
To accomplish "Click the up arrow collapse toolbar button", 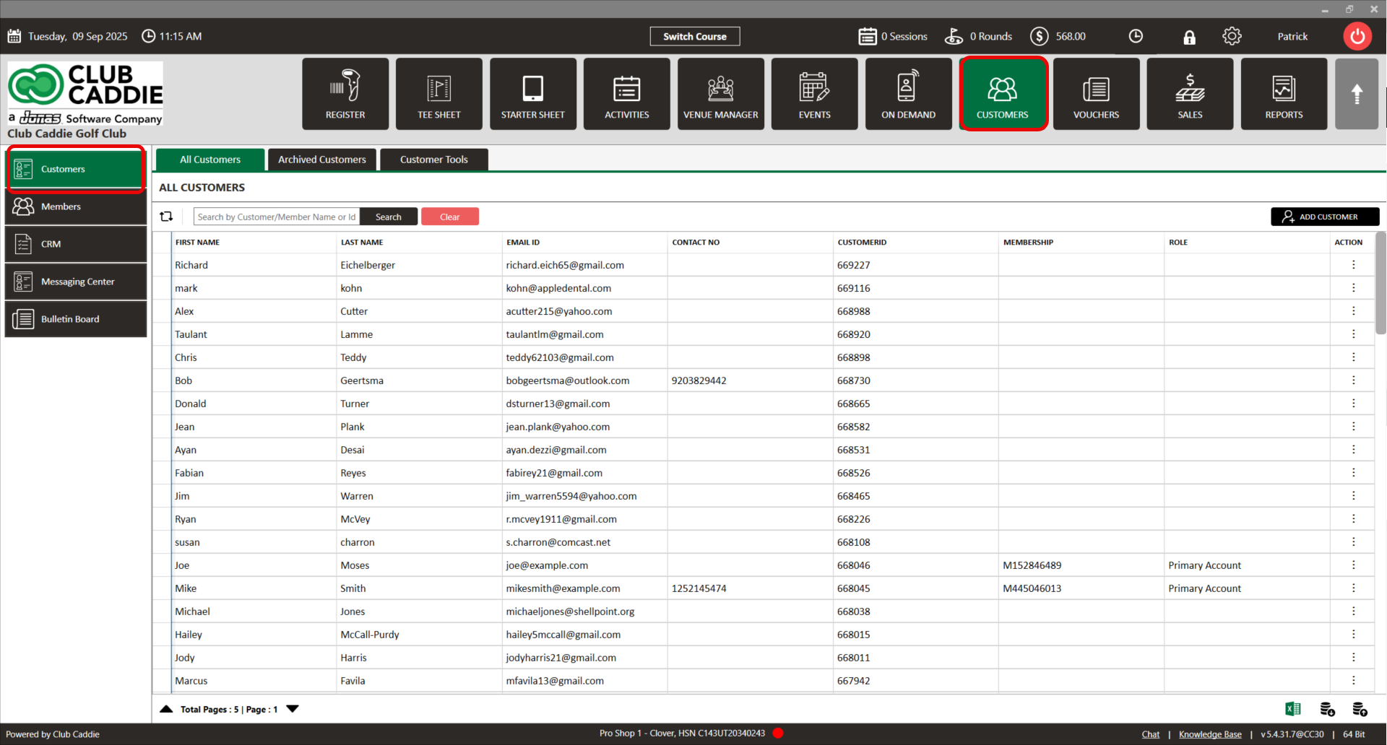I will pyautogui.click(x=1357, y=94).
